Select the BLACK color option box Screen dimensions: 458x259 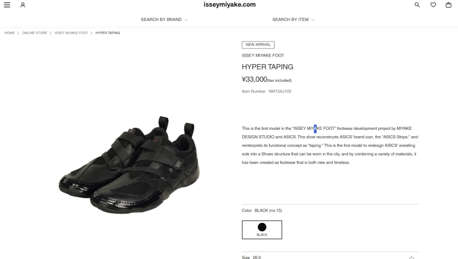point(262,230)
